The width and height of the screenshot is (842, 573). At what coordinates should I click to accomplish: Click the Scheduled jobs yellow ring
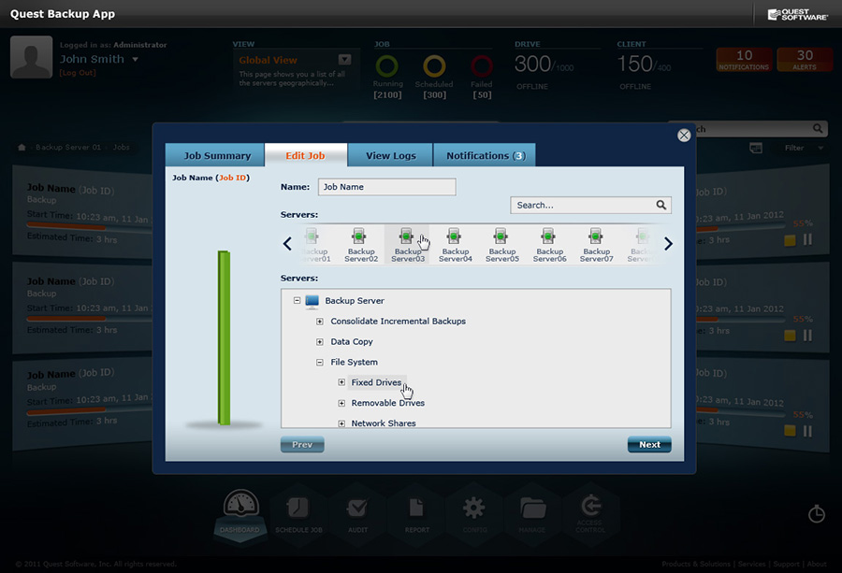(434, 66)
